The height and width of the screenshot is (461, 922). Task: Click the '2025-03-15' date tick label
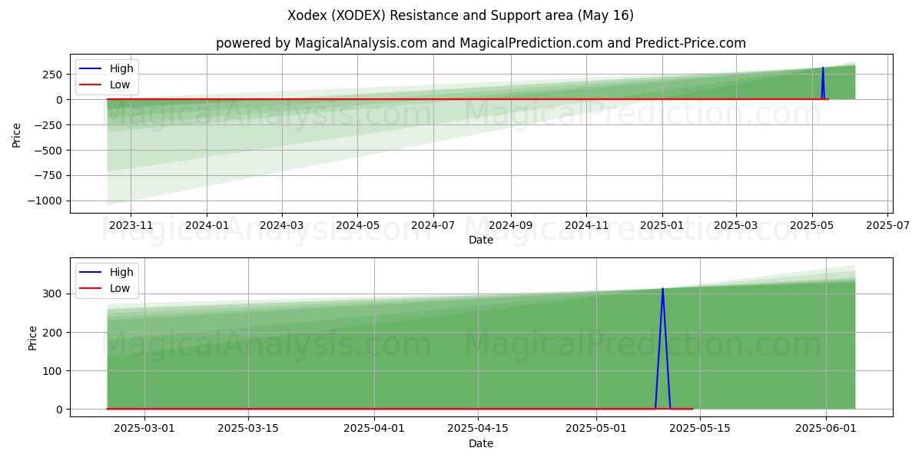click(x=248, y=429)
